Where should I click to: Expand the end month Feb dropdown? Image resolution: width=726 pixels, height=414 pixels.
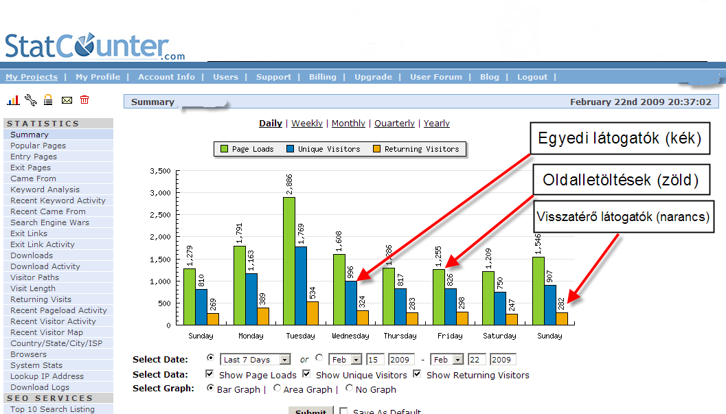[447, 359]
